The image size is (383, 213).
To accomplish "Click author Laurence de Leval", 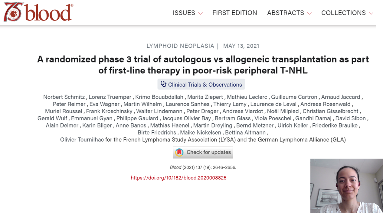I will pos(273,104).
